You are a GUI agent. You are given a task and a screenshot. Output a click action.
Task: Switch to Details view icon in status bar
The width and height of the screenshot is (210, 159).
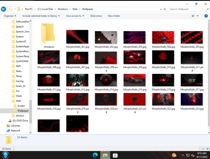click(203, 149)
